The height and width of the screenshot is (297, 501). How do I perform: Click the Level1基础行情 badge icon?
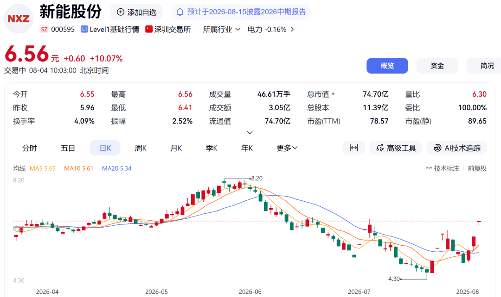pyautogui.click(x=84, y=29)
